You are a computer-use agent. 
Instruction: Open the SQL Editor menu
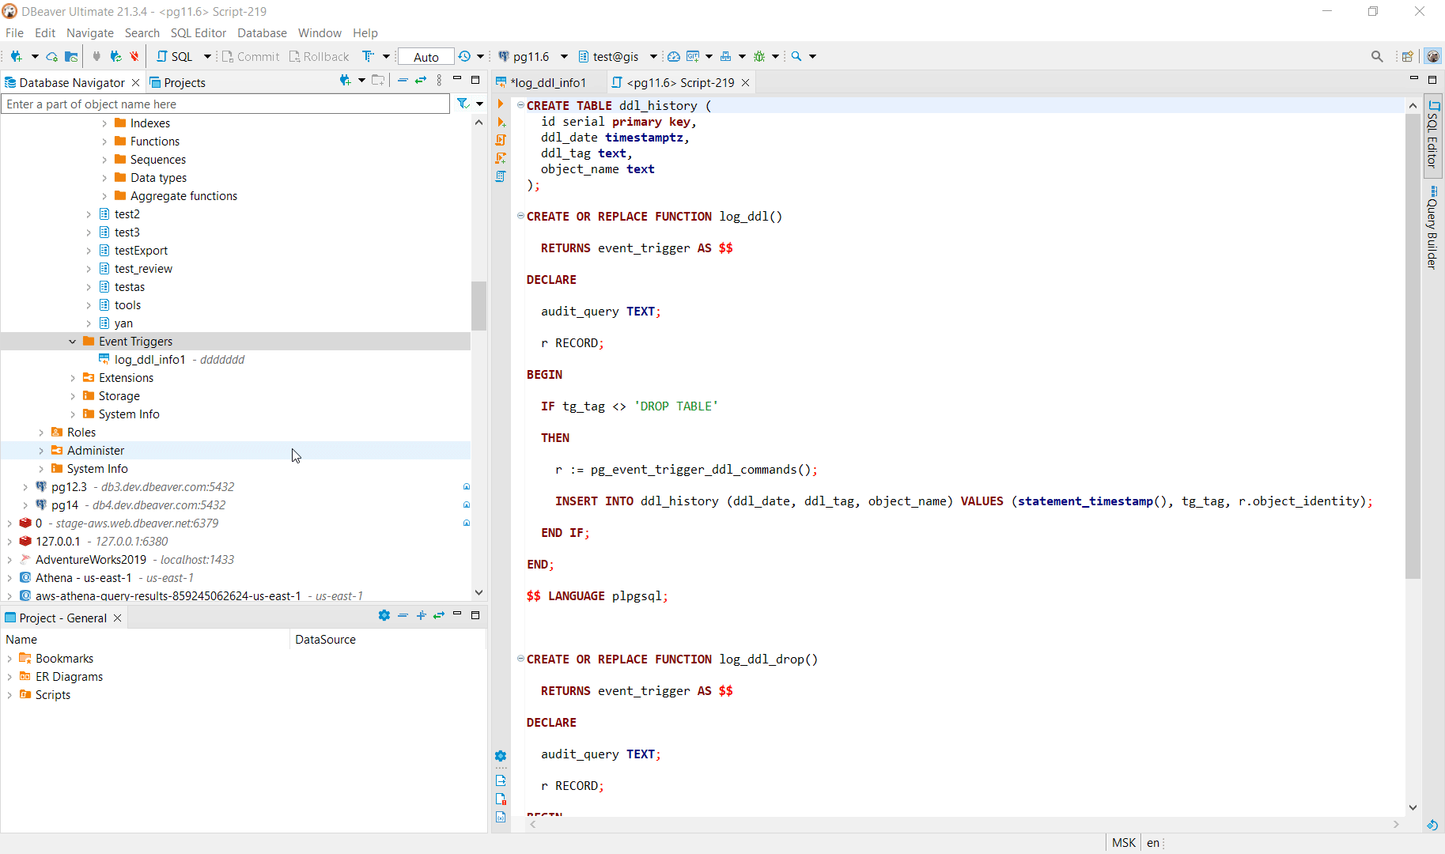(x=198, y=32)
